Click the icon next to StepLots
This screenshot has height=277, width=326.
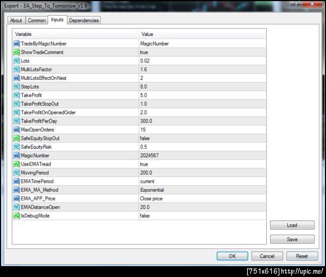(x=16, y=87)
